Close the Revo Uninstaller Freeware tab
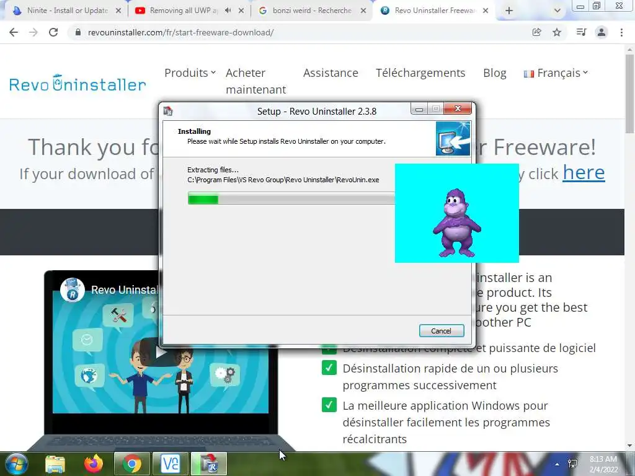Image resolution: width=635 pixels, height=476 pixels. (x=486, y=11)
